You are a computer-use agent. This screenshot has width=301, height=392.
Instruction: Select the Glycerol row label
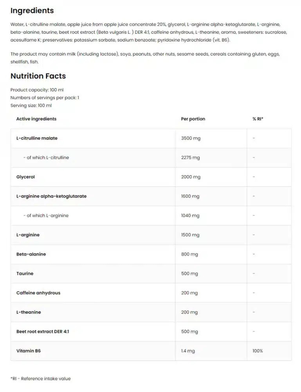click(x=25, y=177)
